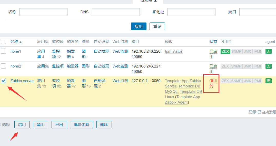Apply the filter with 应用 button

point(139,26)
